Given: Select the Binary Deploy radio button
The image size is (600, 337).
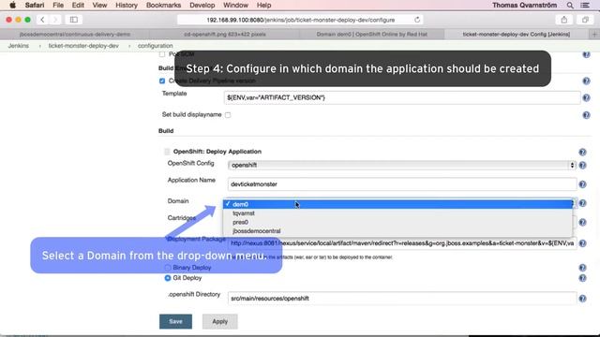Looking at the screenshot, I should coord(168,268).
